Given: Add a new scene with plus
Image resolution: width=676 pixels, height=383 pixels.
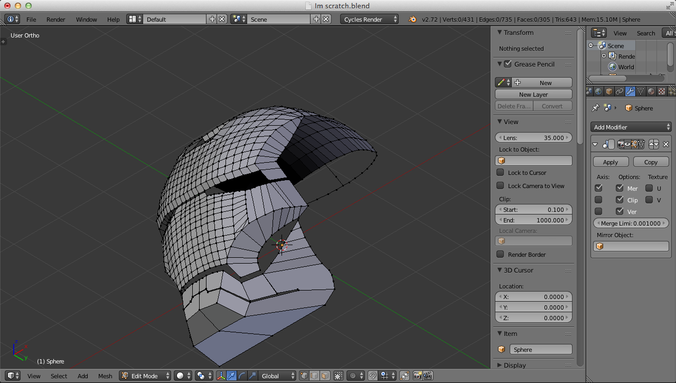Looking at the screenshot, I should point(316,19).
